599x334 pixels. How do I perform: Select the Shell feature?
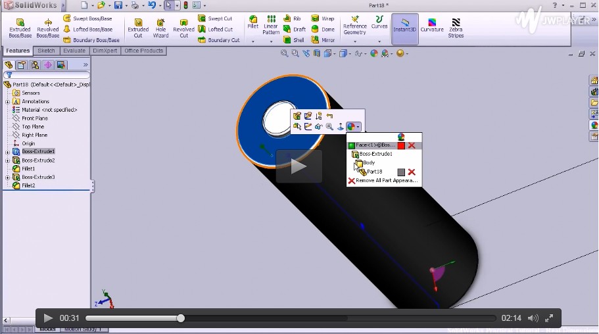pos(293,39)
